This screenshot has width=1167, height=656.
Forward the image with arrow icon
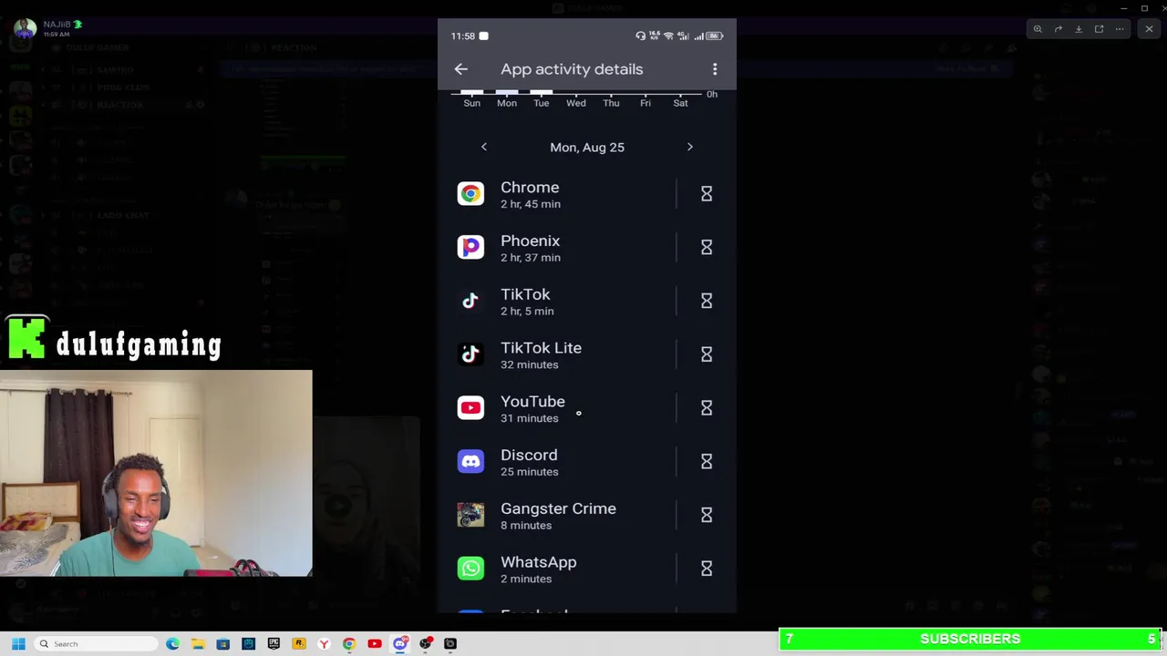[1059, 29]
